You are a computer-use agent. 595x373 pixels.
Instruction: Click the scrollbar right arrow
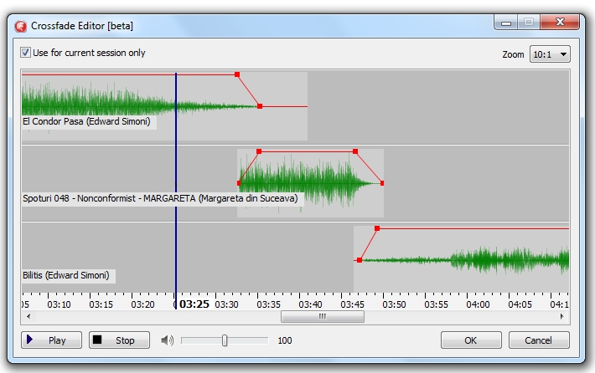click(x=562, y=317)
